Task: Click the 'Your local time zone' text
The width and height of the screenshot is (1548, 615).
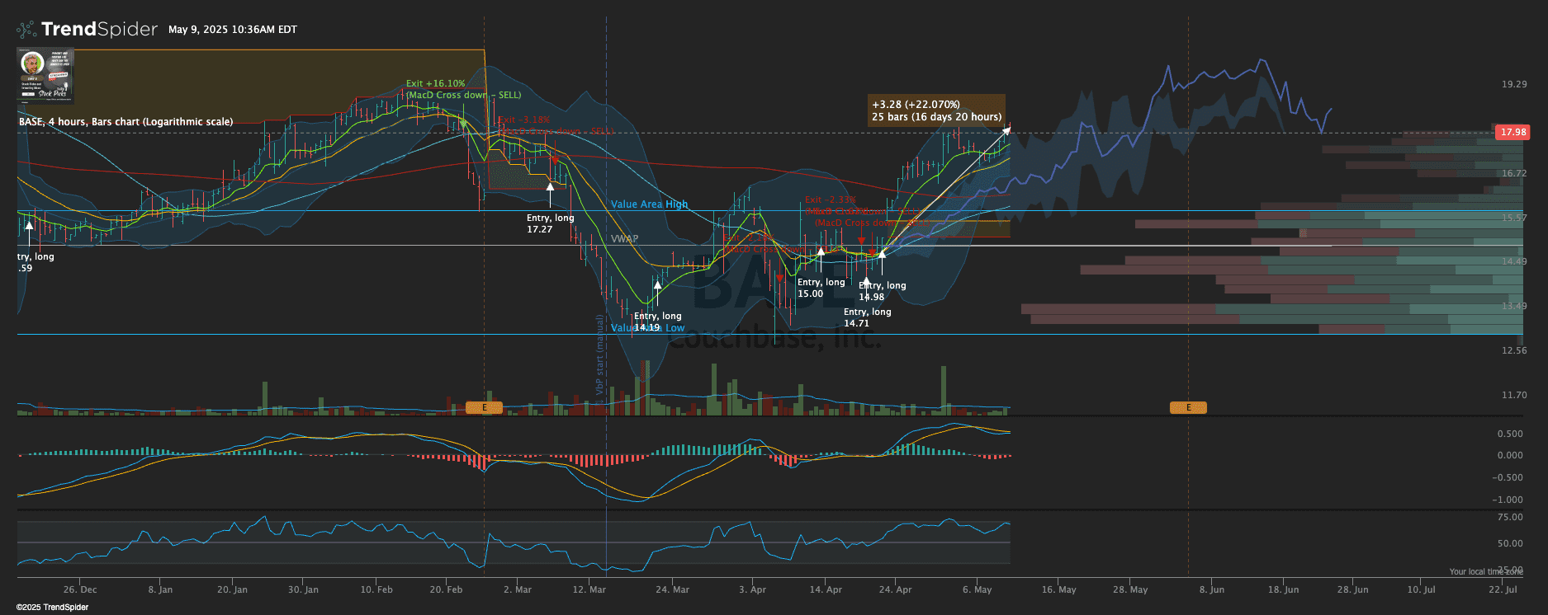Action: point(1485,571)
